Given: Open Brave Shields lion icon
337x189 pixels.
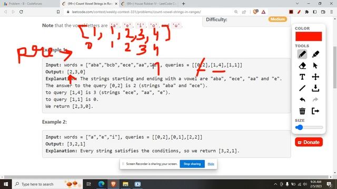Looking at the screenshot, I should tap(255, 12).
